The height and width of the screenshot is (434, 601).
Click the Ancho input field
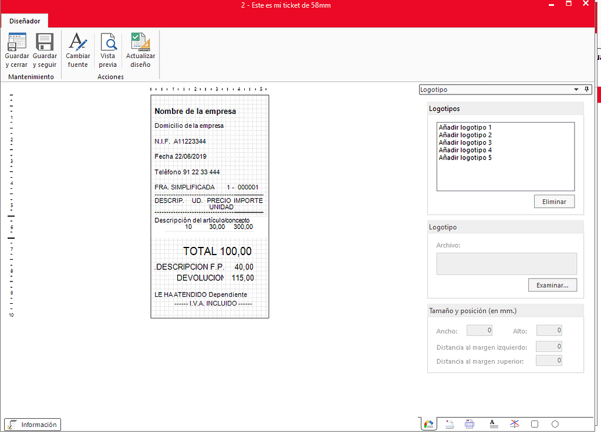(480, 331)
